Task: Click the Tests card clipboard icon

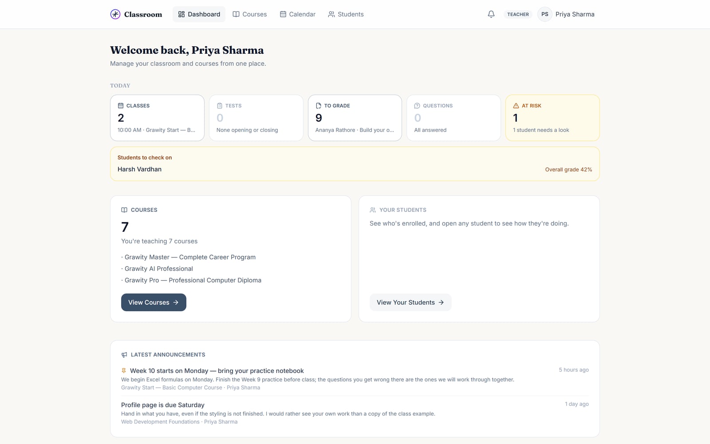Action: click(x=220, y=106)
